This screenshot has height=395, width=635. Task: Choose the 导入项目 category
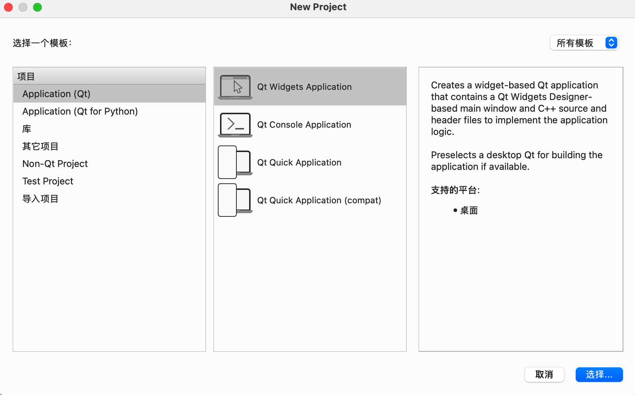pos(109,199)
